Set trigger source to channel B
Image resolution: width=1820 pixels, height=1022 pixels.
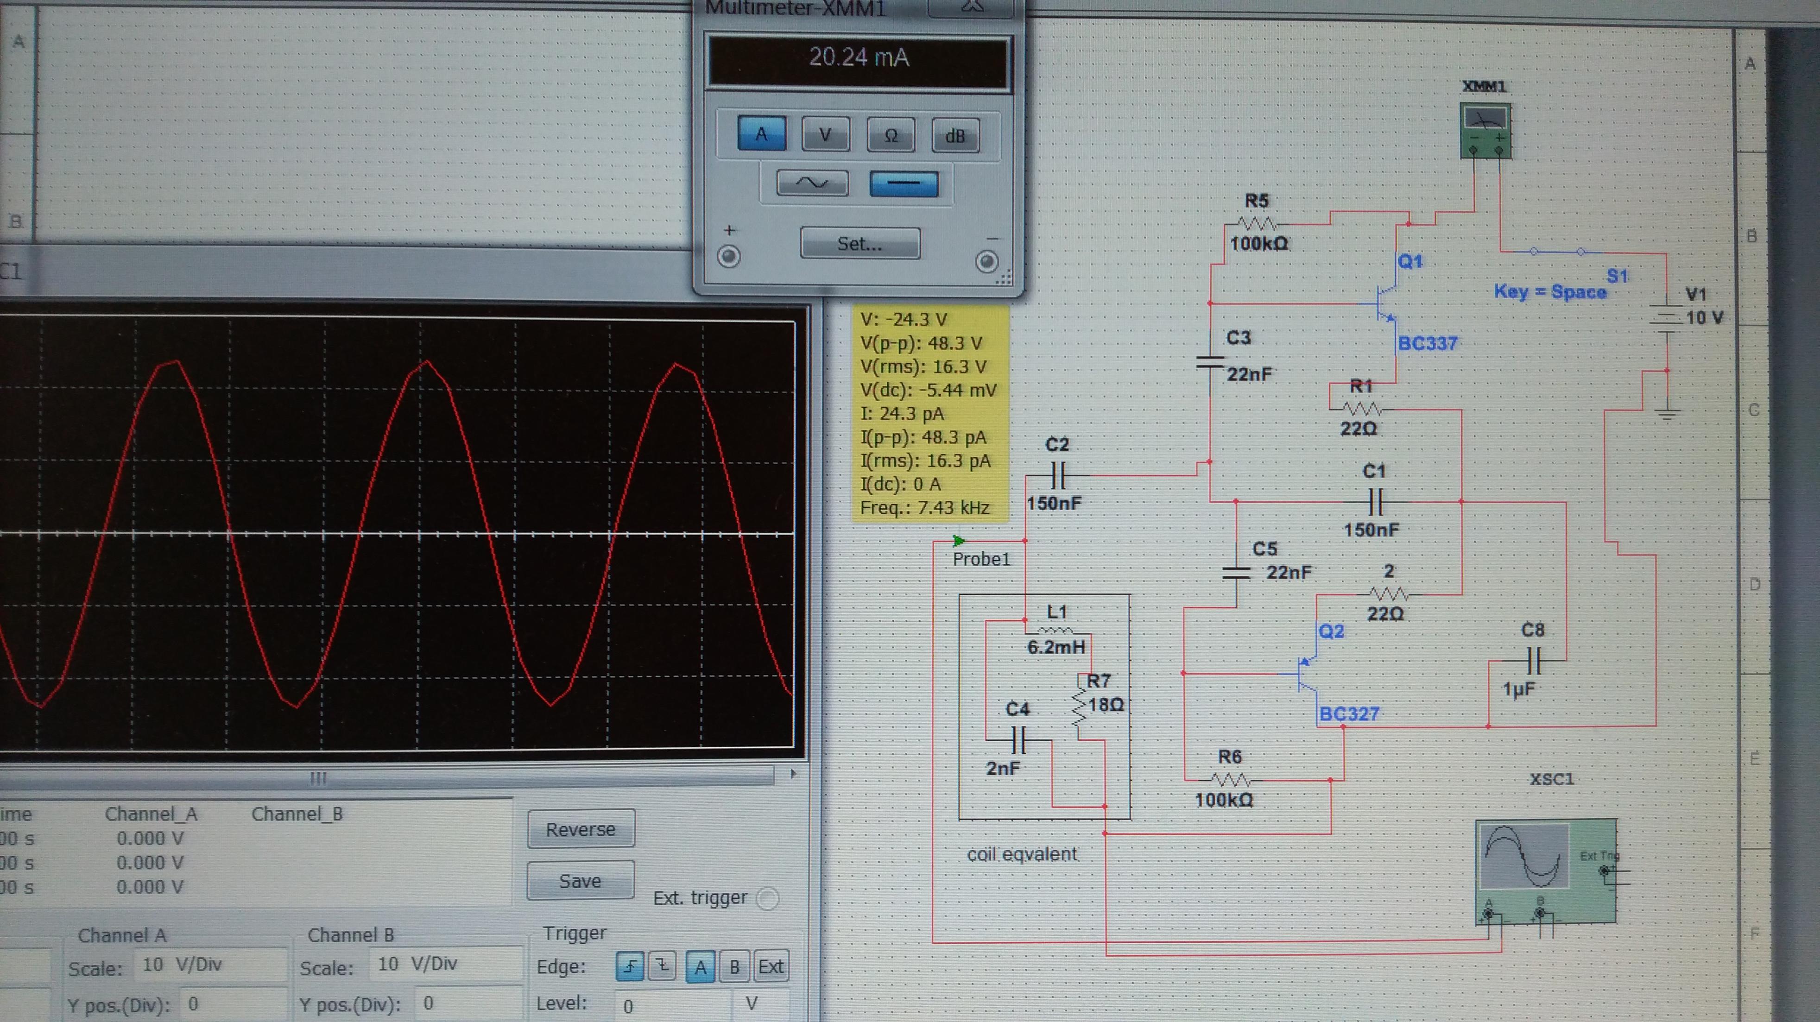pos(734,967)
